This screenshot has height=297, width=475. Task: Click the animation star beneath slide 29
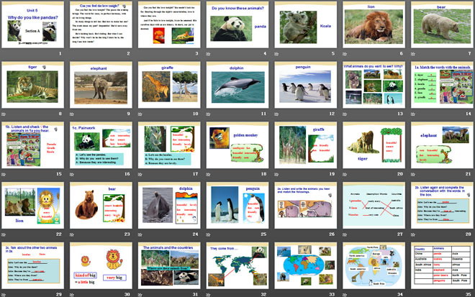[x=4, y=294]
